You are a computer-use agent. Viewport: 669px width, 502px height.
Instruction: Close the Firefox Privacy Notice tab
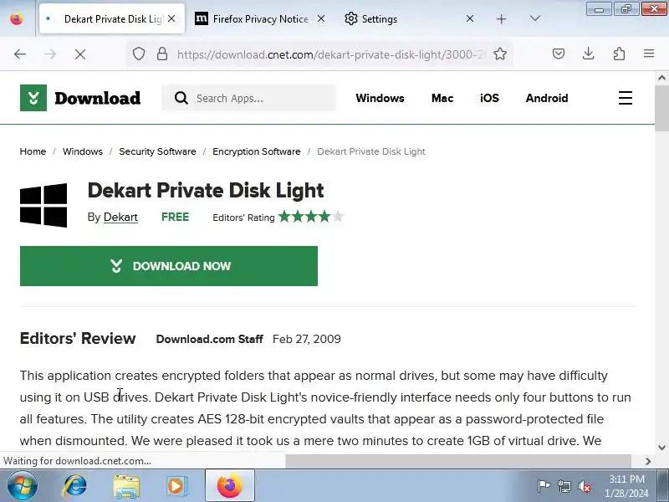coord(321,18)
